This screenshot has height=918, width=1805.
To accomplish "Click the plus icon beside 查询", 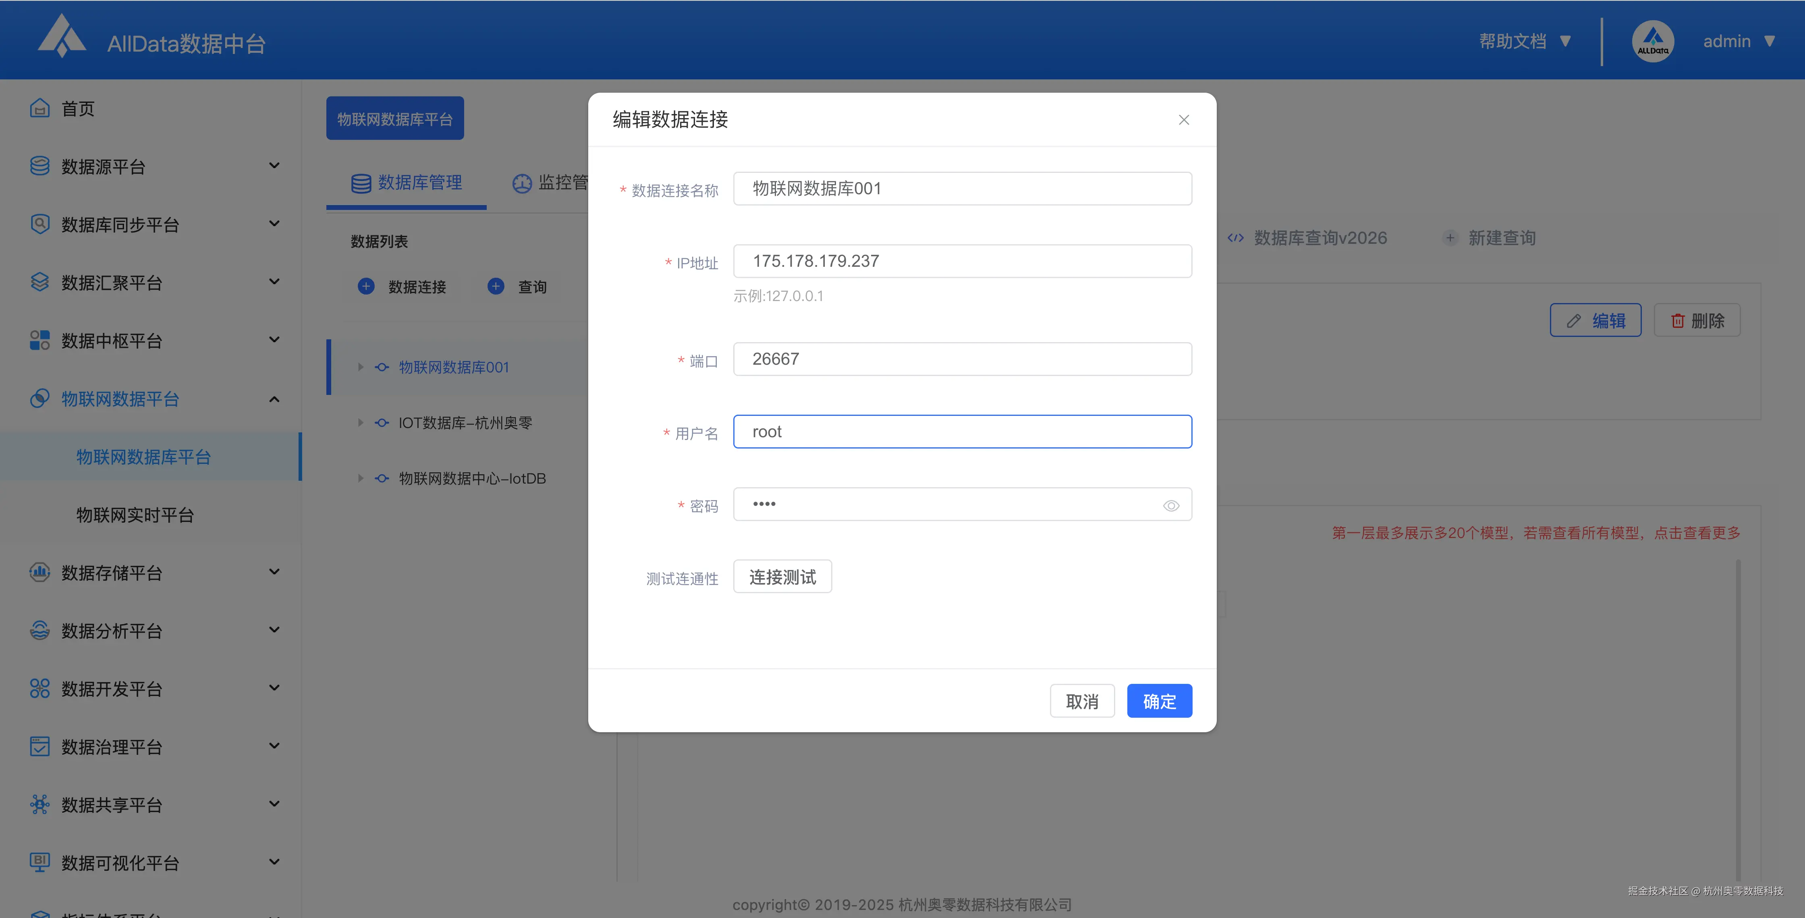I will pos(496,287).
